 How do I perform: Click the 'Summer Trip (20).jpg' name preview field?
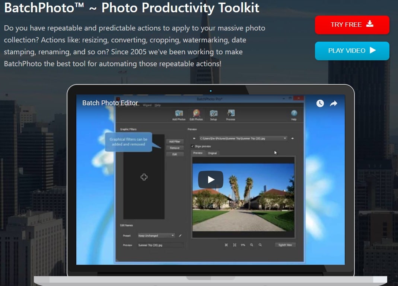click(161, 245)
